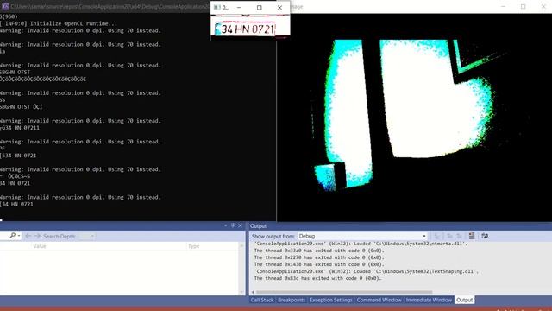Image resolution: width=552 pixels, height=311 pixels.
Task: Click the go to previous message icon
Action: tap(449, 236)
